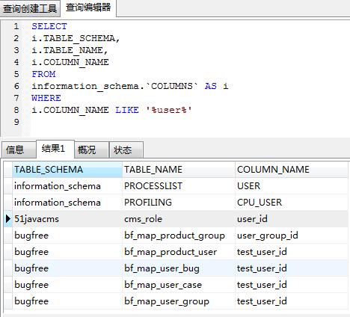Click the '%user%' string in the query

169,110
